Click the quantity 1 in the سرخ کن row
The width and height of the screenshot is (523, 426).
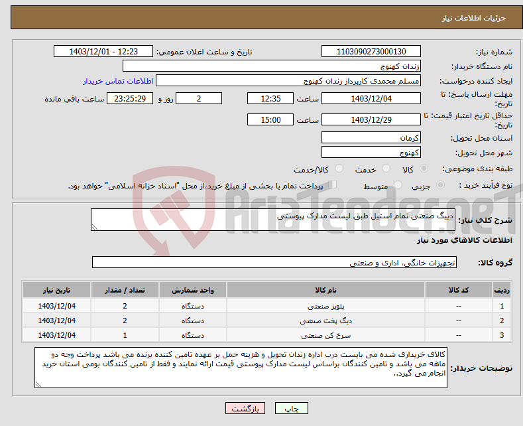(125, 335)
